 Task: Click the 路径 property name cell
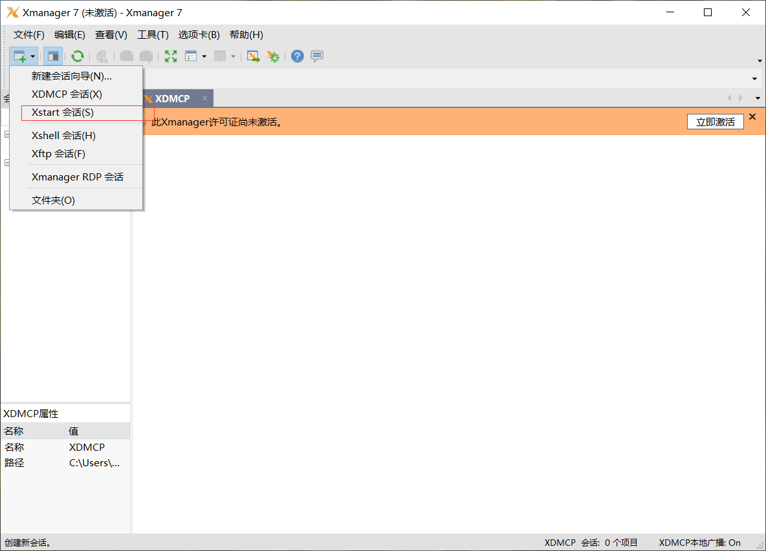14,462
